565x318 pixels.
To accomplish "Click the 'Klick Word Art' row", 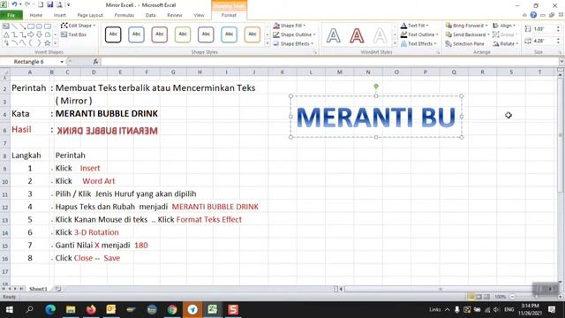I will pyautogui.click(x=85, y=181).
